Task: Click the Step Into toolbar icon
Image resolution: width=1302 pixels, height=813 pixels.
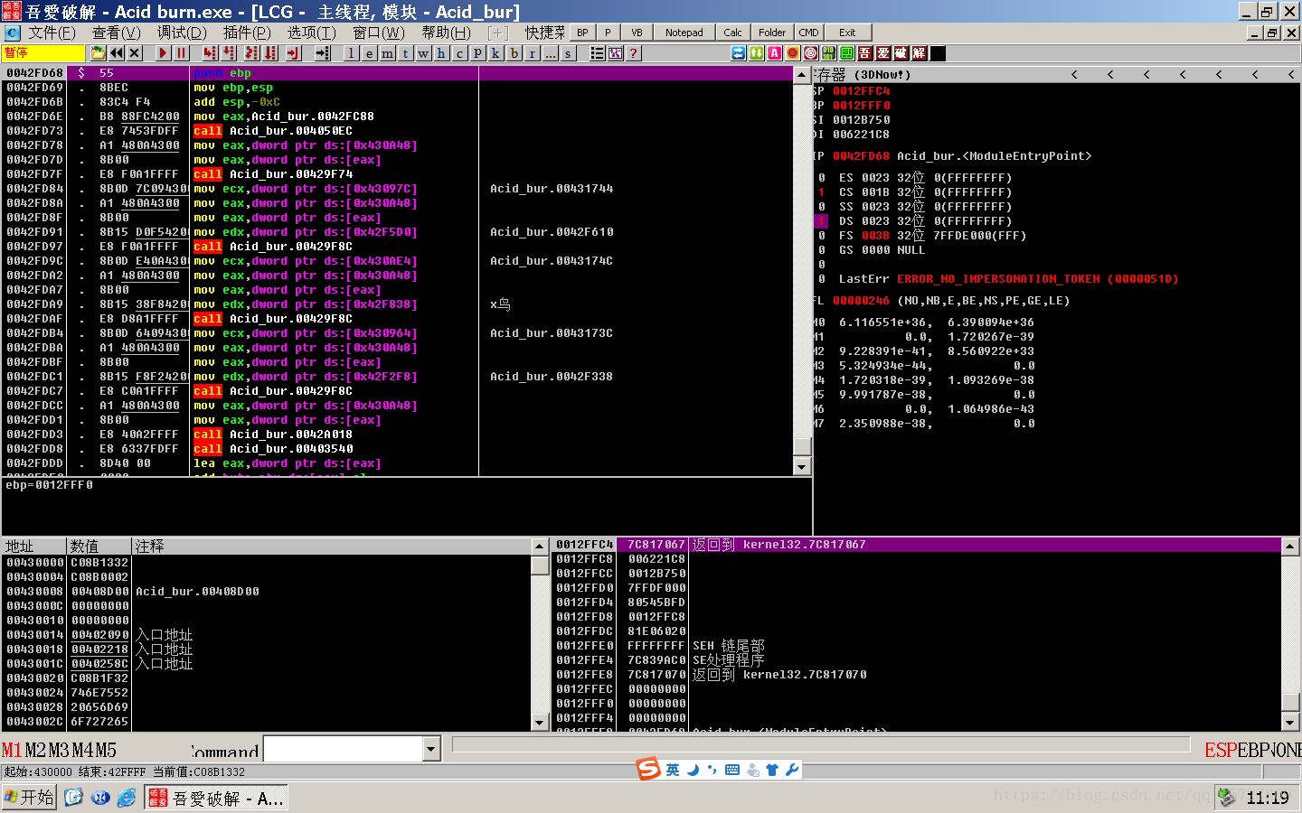Action: click(209, 53)
